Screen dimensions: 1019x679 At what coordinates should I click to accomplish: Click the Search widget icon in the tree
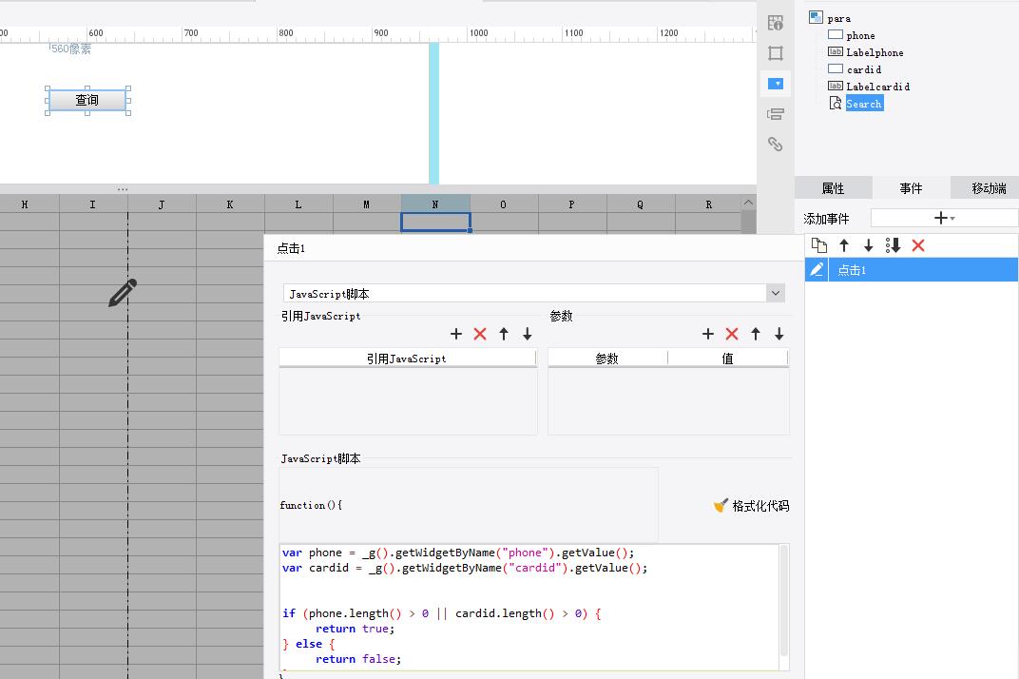(x=836, y=104)
